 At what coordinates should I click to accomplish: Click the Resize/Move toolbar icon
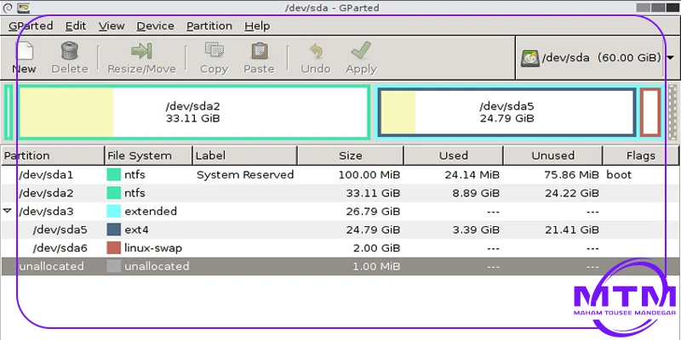tap(140, 53)
